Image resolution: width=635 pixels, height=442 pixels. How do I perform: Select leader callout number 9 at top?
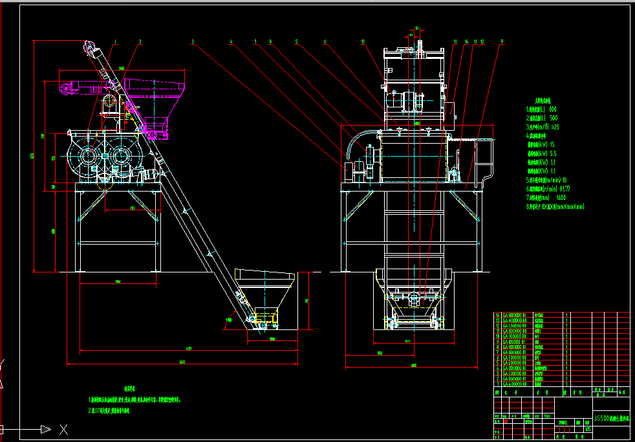502,41
